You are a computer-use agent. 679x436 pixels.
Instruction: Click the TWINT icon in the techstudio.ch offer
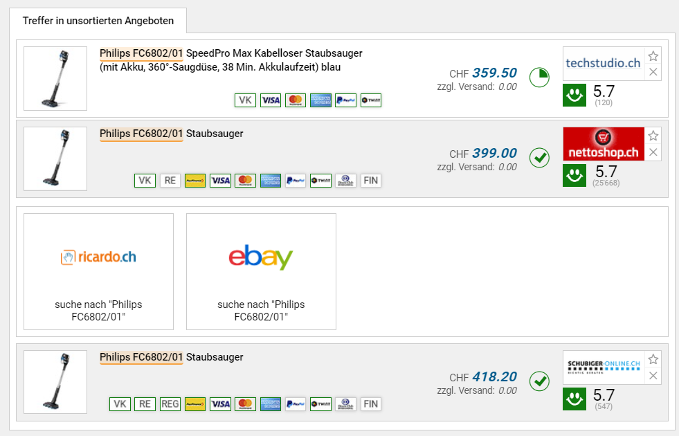[371, 100]
